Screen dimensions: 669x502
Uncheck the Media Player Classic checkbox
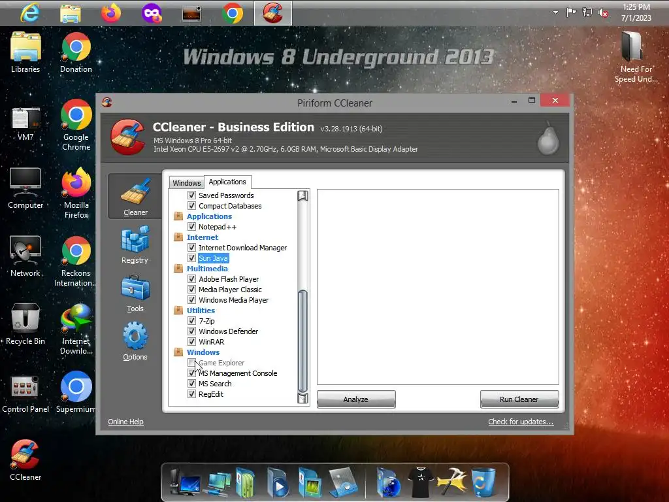coord(191,290)
